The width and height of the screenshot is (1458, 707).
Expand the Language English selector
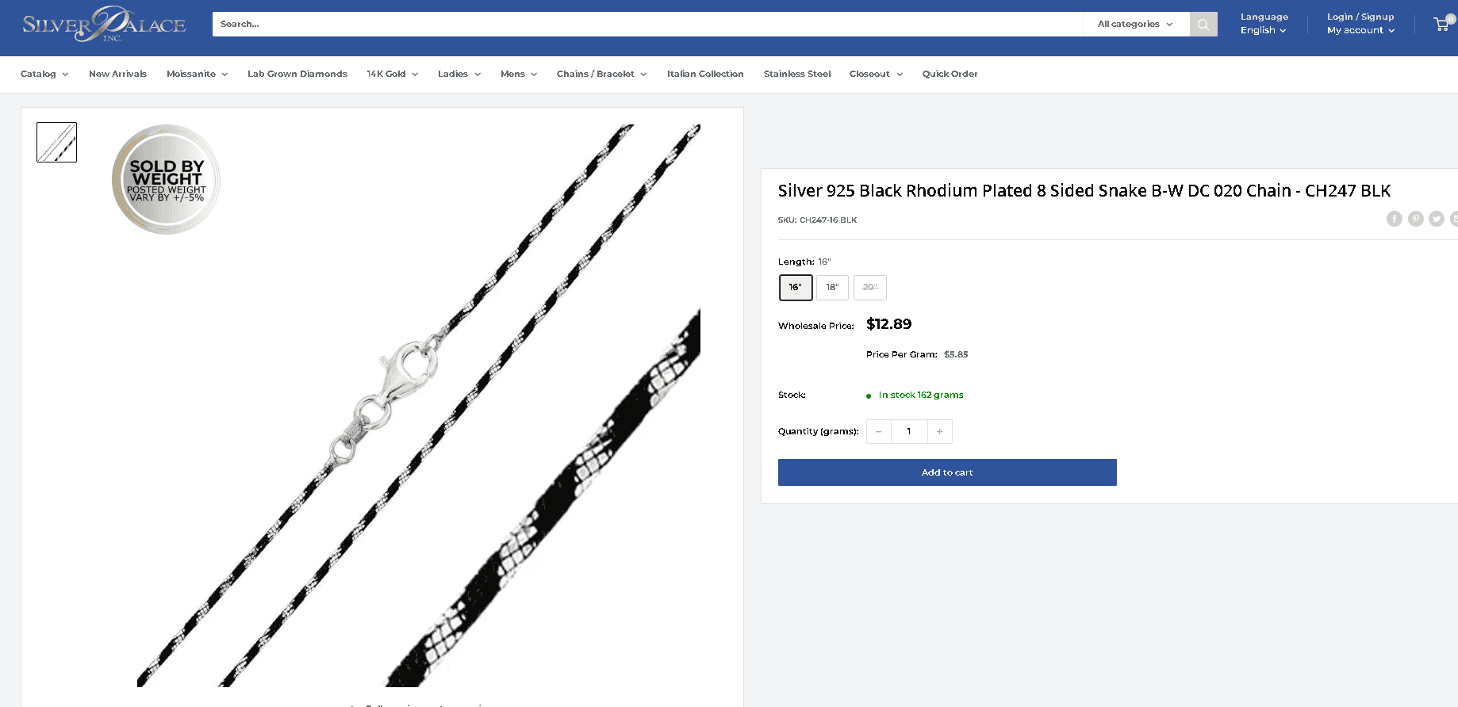coord(1263,30)
